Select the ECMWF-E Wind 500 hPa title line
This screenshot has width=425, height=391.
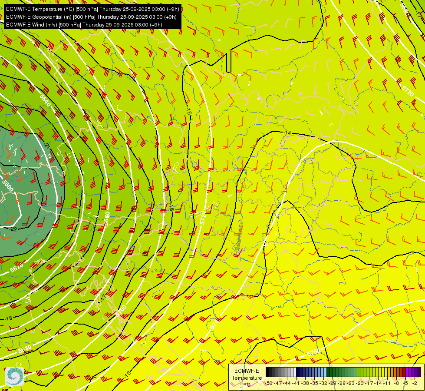tap(84, 25)
